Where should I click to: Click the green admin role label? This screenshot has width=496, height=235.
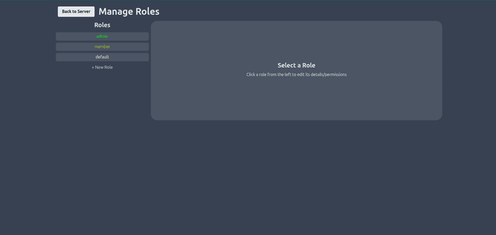(102, 37)
